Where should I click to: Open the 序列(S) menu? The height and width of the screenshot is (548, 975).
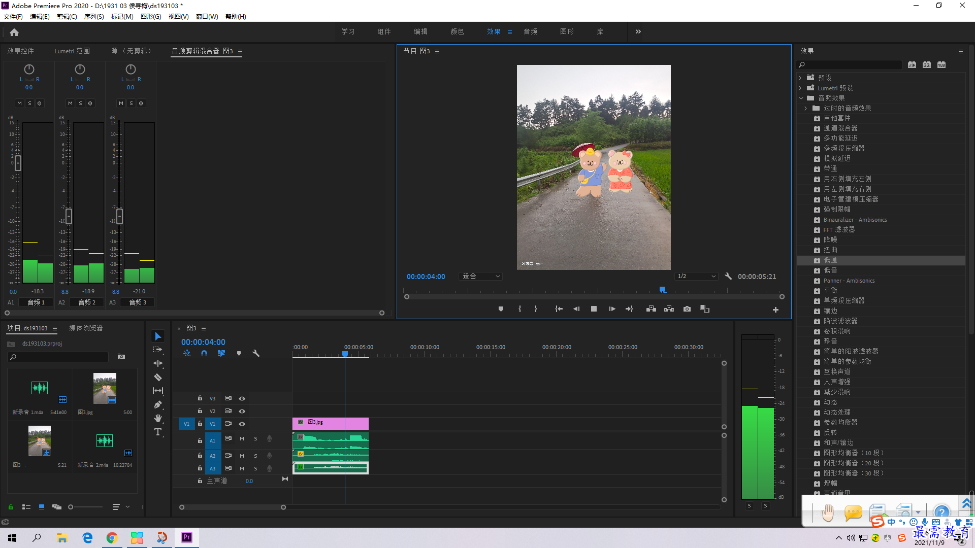pos(94,16)
